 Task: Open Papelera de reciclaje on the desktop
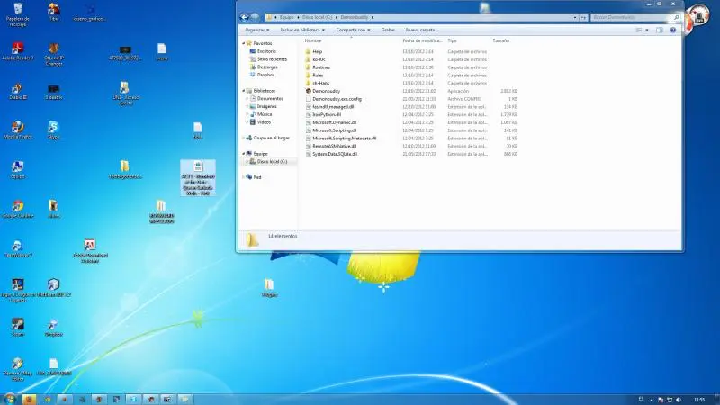point(15,10)
